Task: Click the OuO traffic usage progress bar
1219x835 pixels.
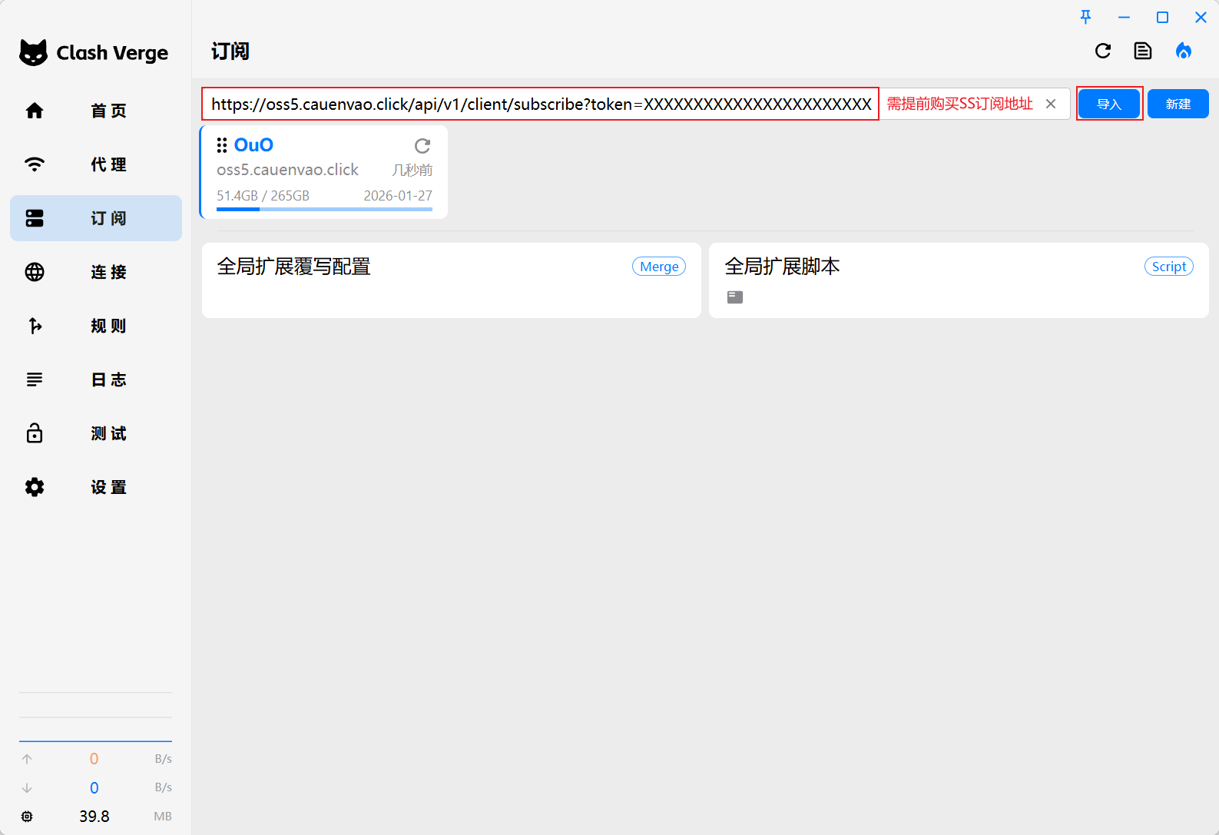Action: click(324, 209)
